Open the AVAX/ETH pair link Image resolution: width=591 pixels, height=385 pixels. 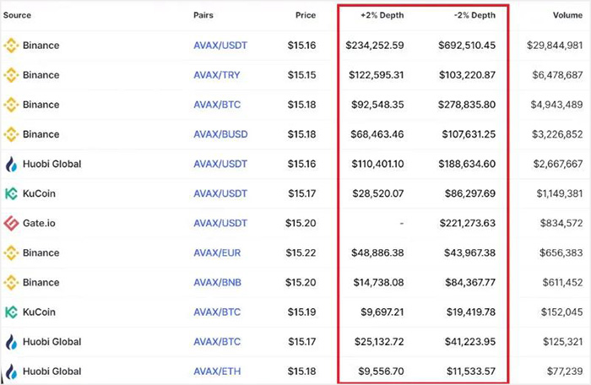click(x=217, y=371)
